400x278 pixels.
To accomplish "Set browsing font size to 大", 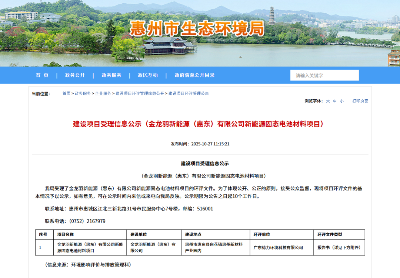I will point(328,101).
